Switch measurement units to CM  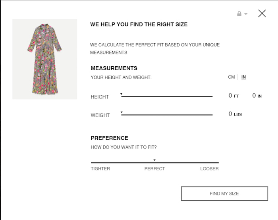pos(231,77)
